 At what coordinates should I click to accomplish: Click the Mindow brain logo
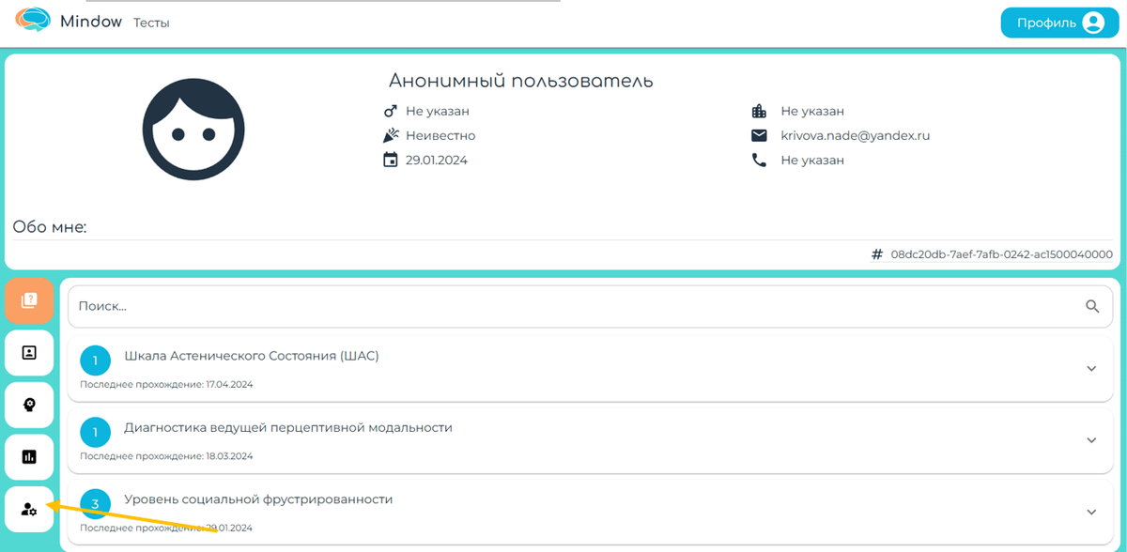pyautogui.click(x=32, y=21)
